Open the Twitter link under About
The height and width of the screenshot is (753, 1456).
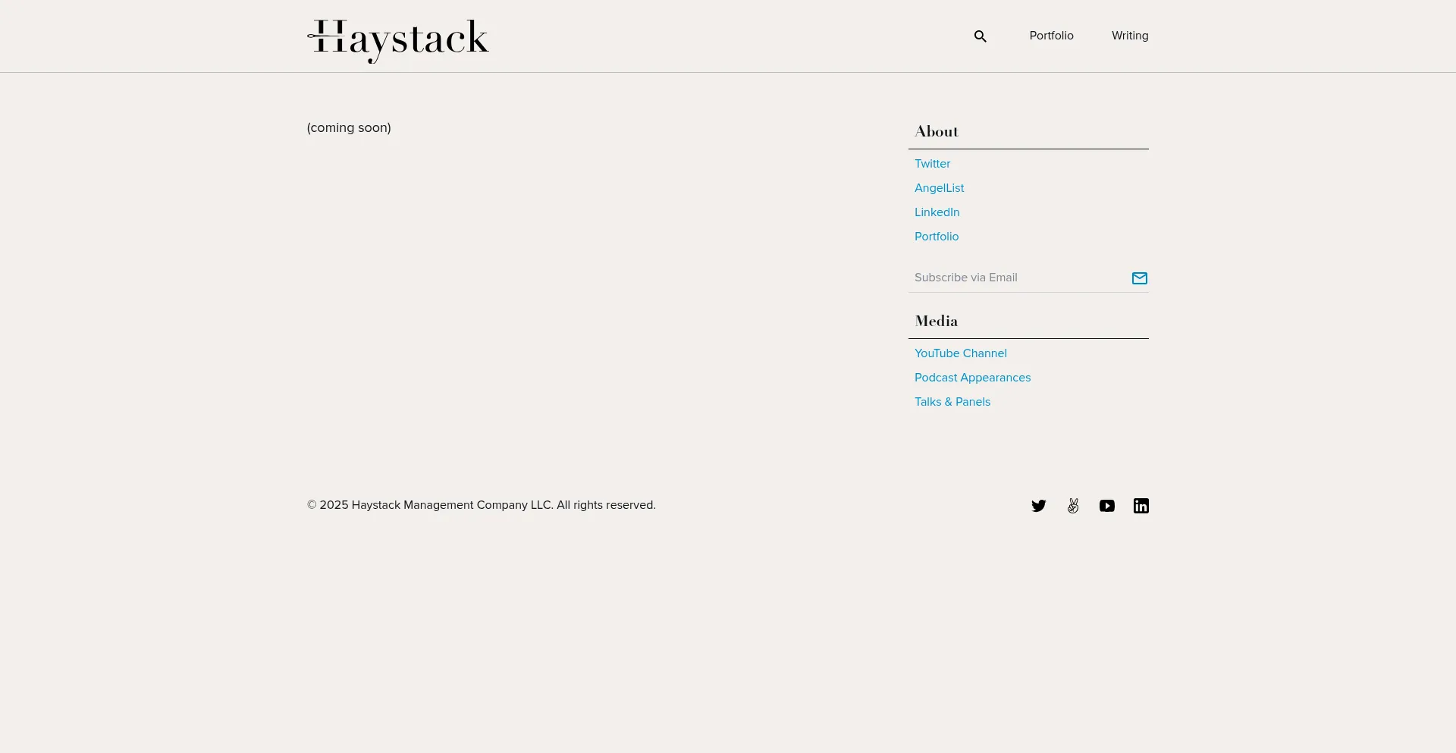coord(932,164)
